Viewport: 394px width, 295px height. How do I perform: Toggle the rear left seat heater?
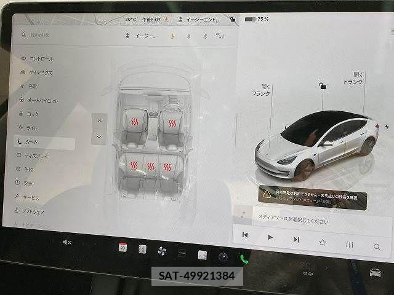point(134,165)
